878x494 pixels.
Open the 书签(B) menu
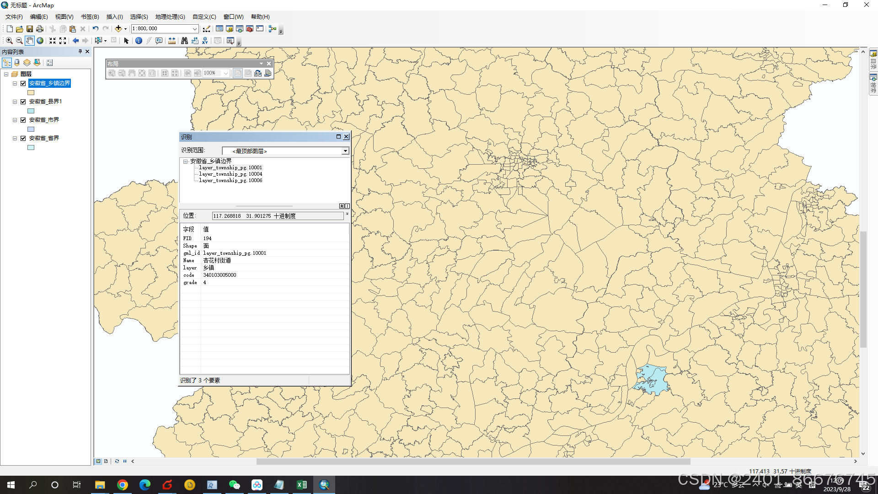90,17
